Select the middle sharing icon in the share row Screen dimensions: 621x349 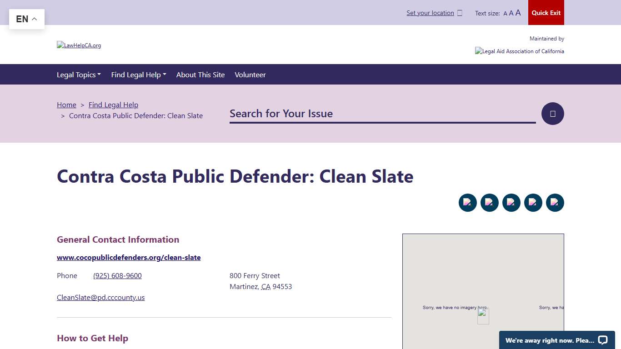point(511,203)
